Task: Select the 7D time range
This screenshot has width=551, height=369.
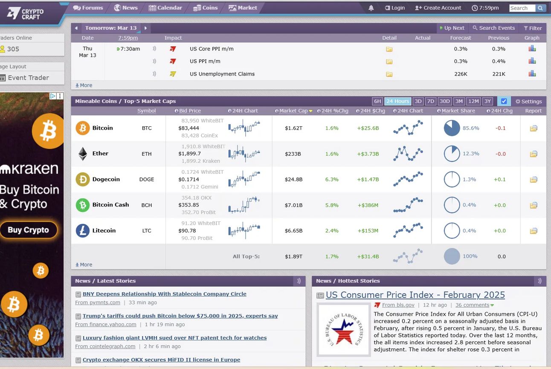Action: 431,102
